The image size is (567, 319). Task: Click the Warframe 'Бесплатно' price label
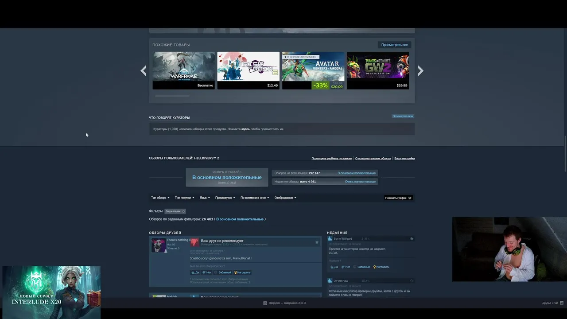(205, 86)
